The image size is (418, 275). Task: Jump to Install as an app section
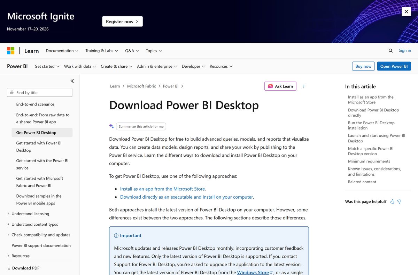pyautogui.click(x=371, y=100)
